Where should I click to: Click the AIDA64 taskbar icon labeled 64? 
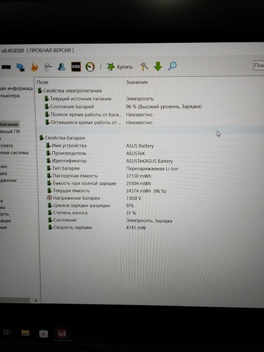(62, 333)
